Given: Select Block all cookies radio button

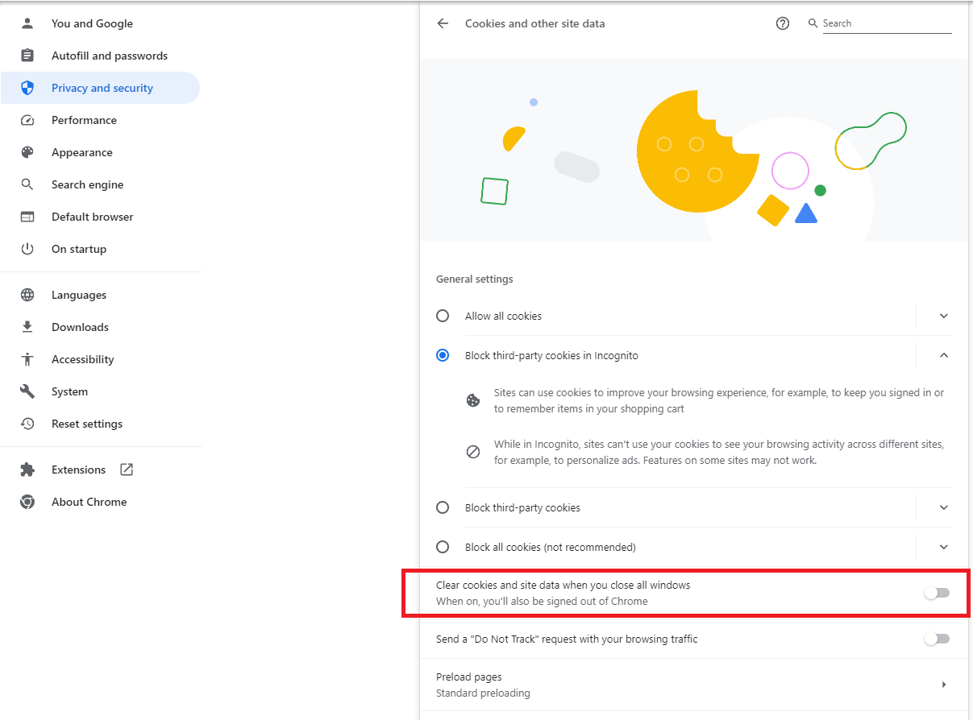Looking at the screenshot, I should pyautogui.click(x=443, y=547).
